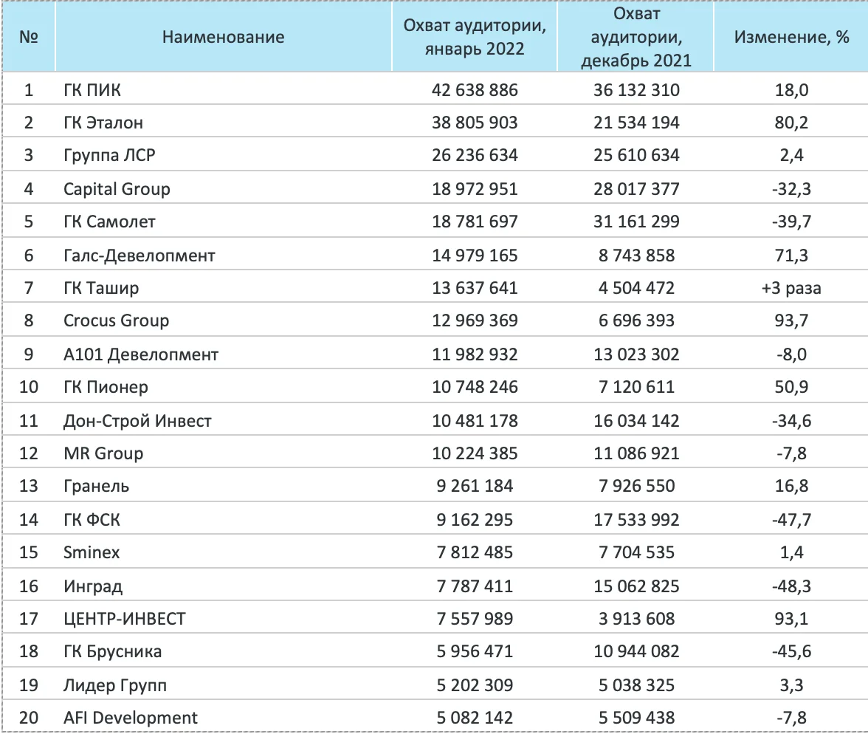Click the "Дон-Строй Инвест" cell

tap(137, 421)
